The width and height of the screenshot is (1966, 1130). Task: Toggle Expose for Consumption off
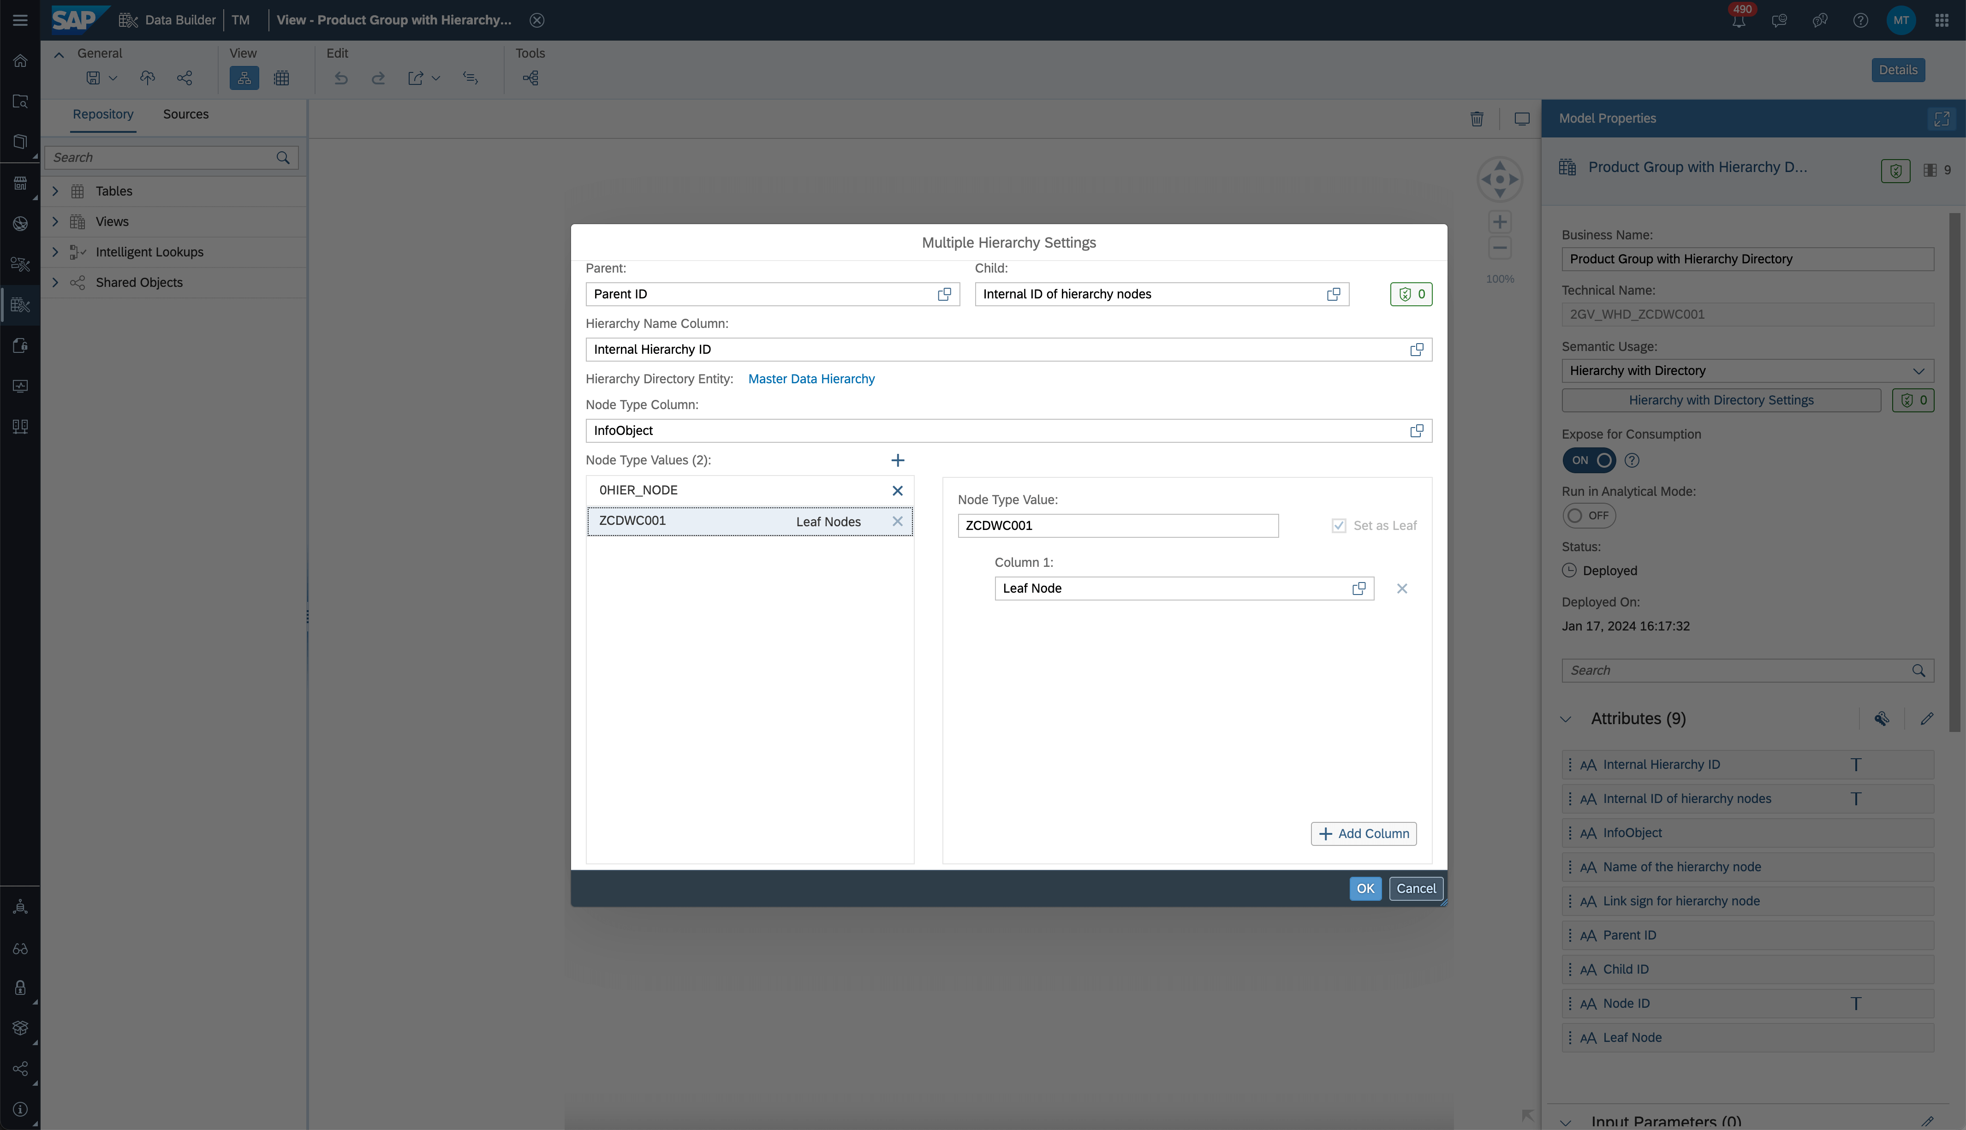pos(1588,459)
